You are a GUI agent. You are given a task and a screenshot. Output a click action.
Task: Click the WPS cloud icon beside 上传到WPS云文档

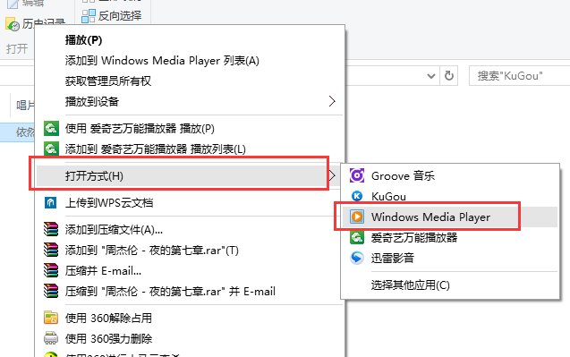(50, 202)
